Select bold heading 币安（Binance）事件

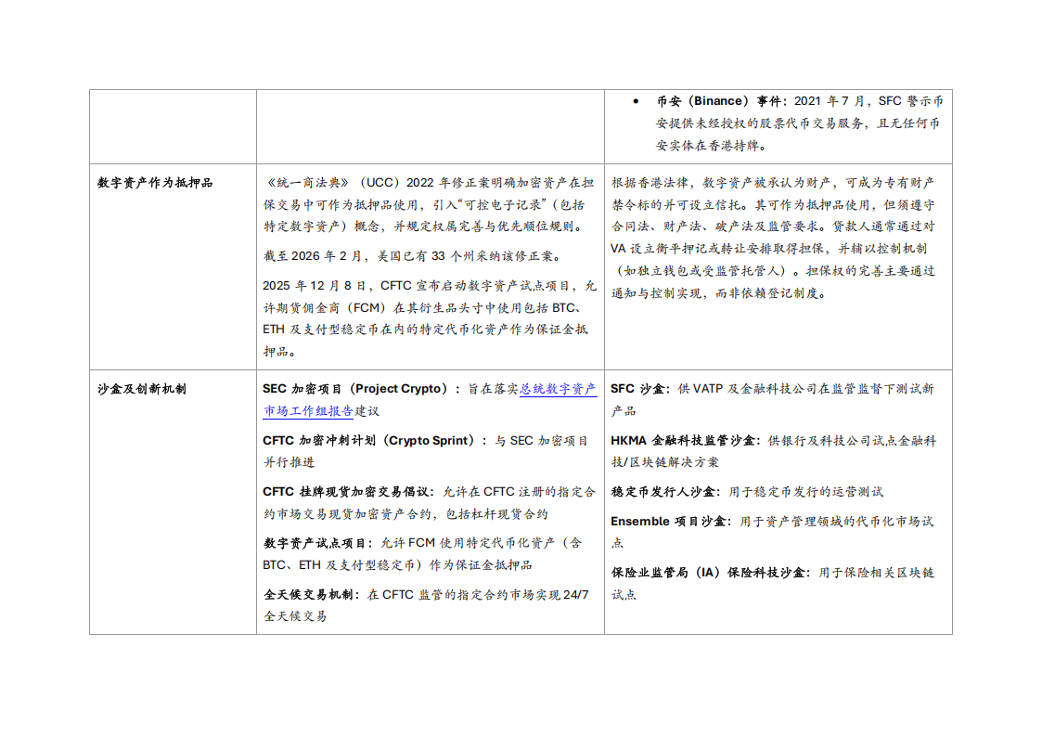tap(719, 101)
